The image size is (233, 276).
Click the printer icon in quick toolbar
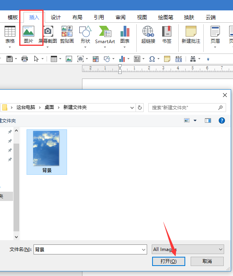[x=25, y=59]
